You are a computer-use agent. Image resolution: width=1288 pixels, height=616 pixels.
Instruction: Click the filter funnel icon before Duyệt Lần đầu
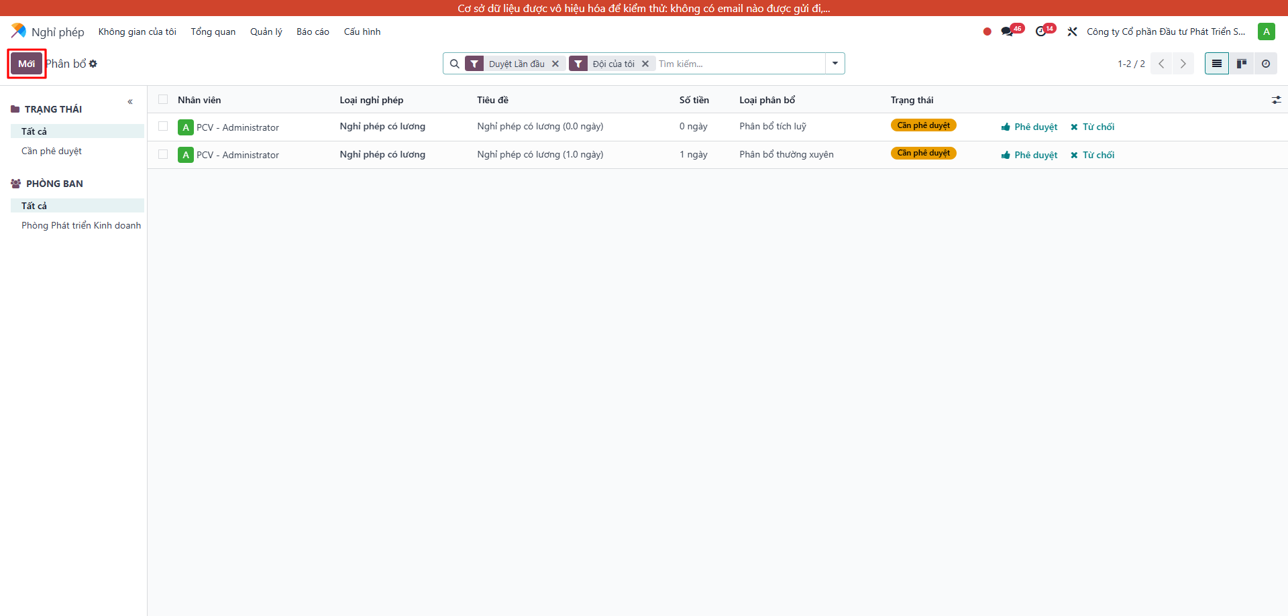[x=474, y=64]
